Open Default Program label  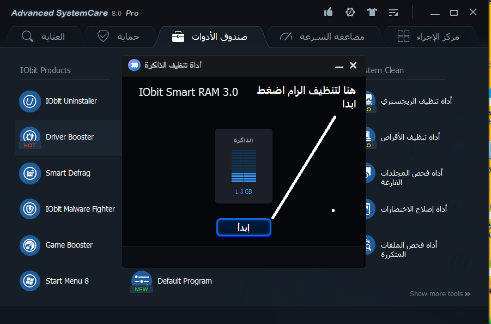click(185, 281)
